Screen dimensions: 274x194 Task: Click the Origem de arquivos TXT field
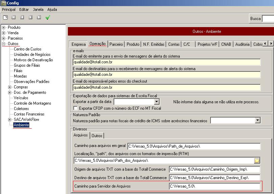(215, 169)
